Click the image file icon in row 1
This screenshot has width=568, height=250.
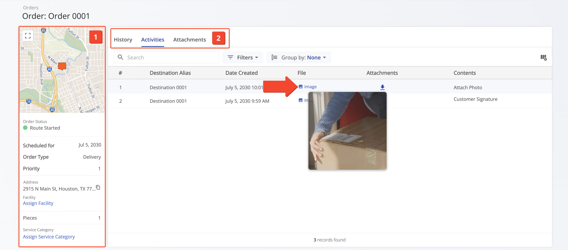(300, 87)
